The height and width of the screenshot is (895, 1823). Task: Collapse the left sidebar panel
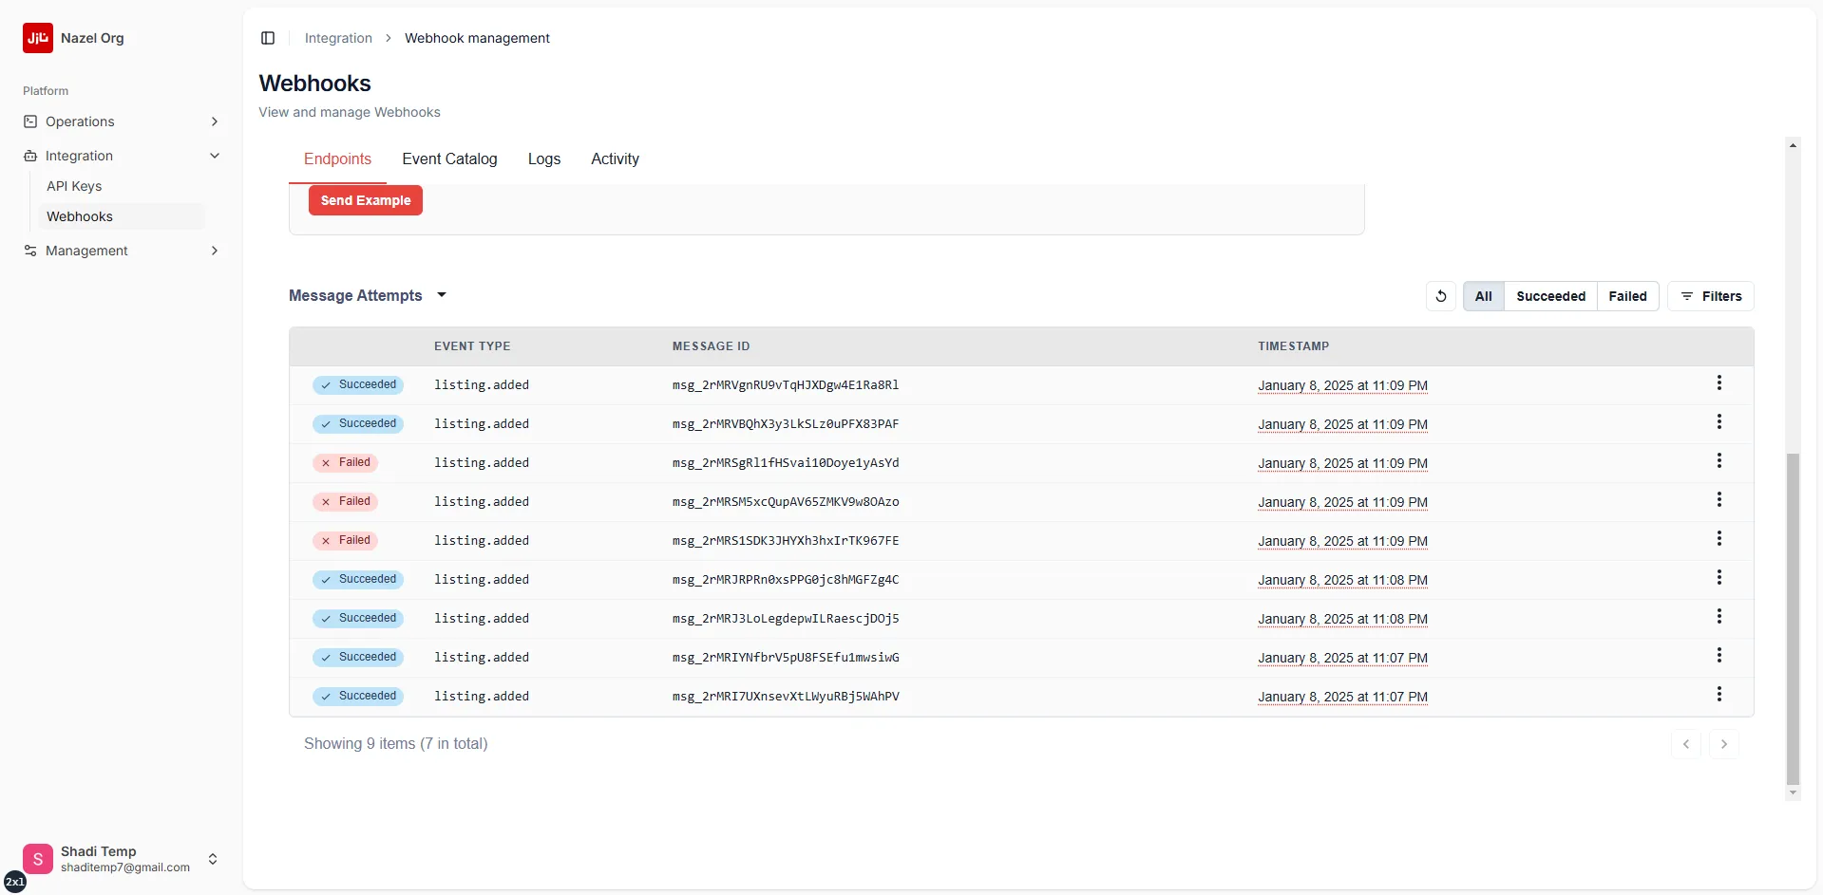point(267,38)
